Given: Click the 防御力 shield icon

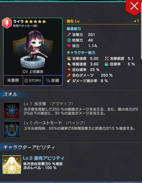Looking at the screenshot, I should pos(69,40).
